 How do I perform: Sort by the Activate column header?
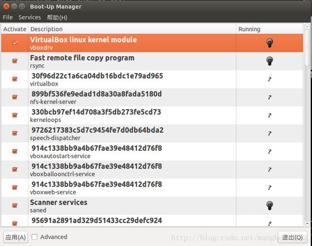click(x=15, y=29)
